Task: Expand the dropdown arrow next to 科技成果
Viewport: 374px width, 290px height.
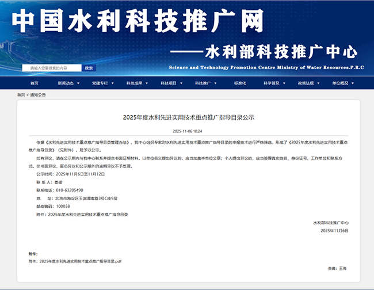Action: 147,83
